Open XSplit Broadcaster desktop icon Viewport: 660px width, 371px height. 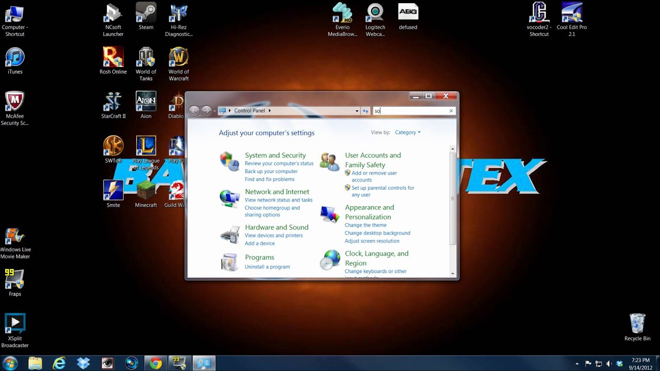pyautogui.click(x=15, y=331)
